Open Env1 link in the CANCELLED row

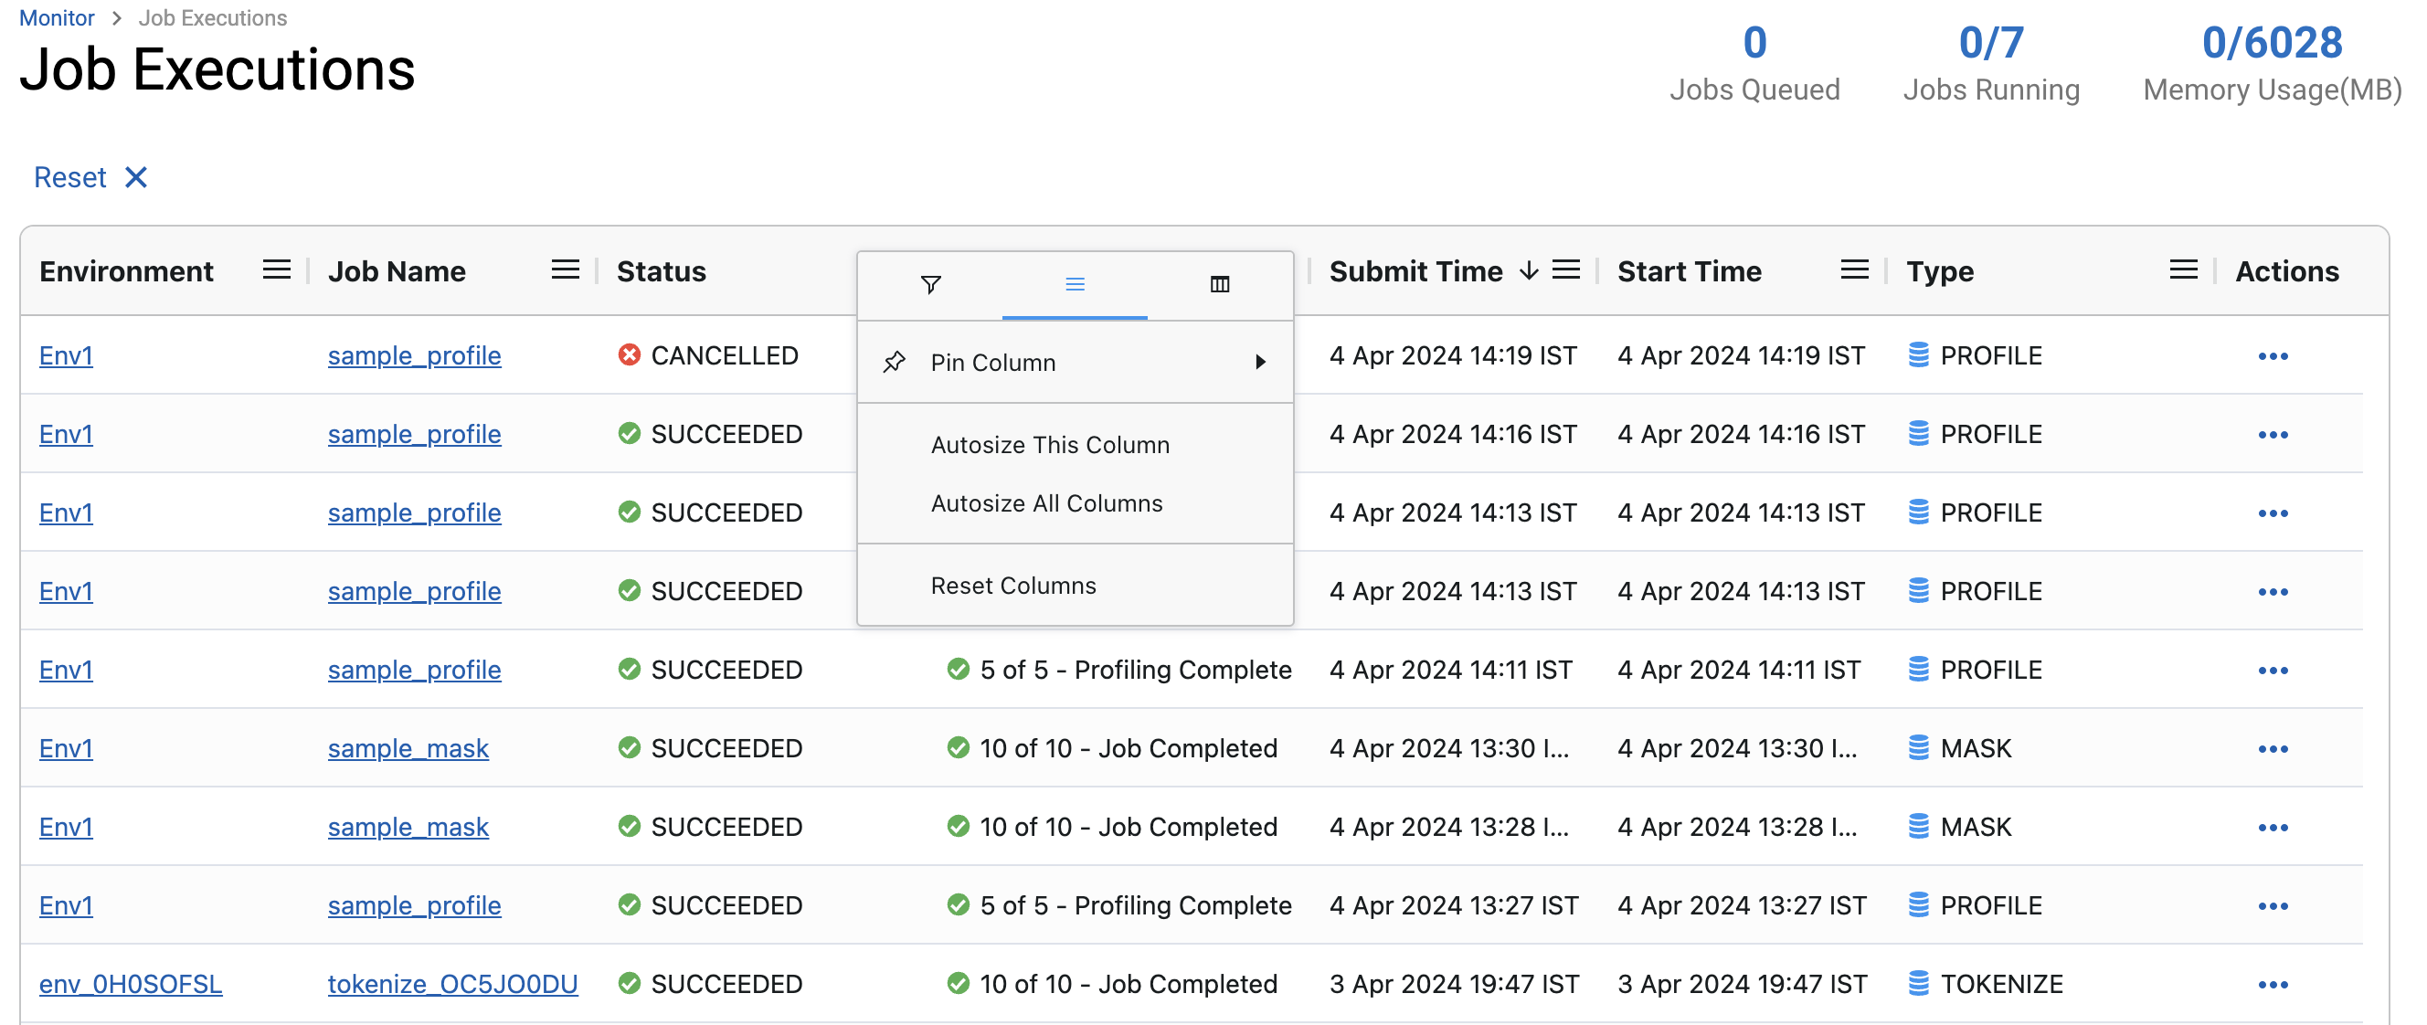click(x=66, y=355)
